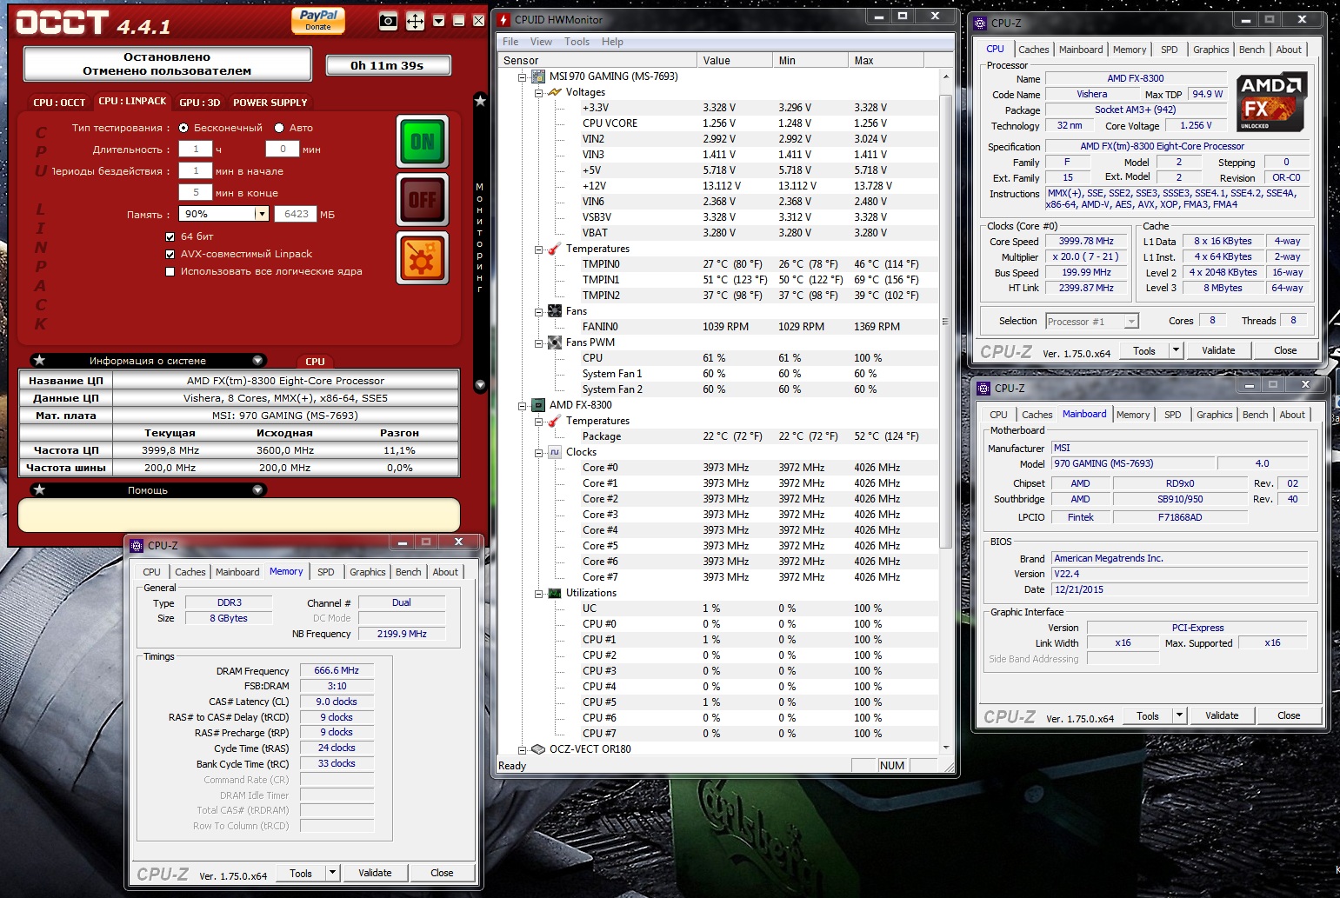The image size is (1340, 898).
Task: Open SPD tab in CPU-Z Memory window
Action: tap(326, 572)
